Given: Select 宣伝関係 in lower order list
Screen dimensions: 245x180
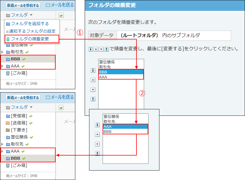Looking at the screenshot, I should click(125, 116).
